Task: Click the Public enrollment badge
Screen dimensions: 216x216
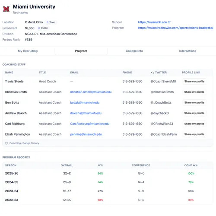Action: (x=43, y=28)
